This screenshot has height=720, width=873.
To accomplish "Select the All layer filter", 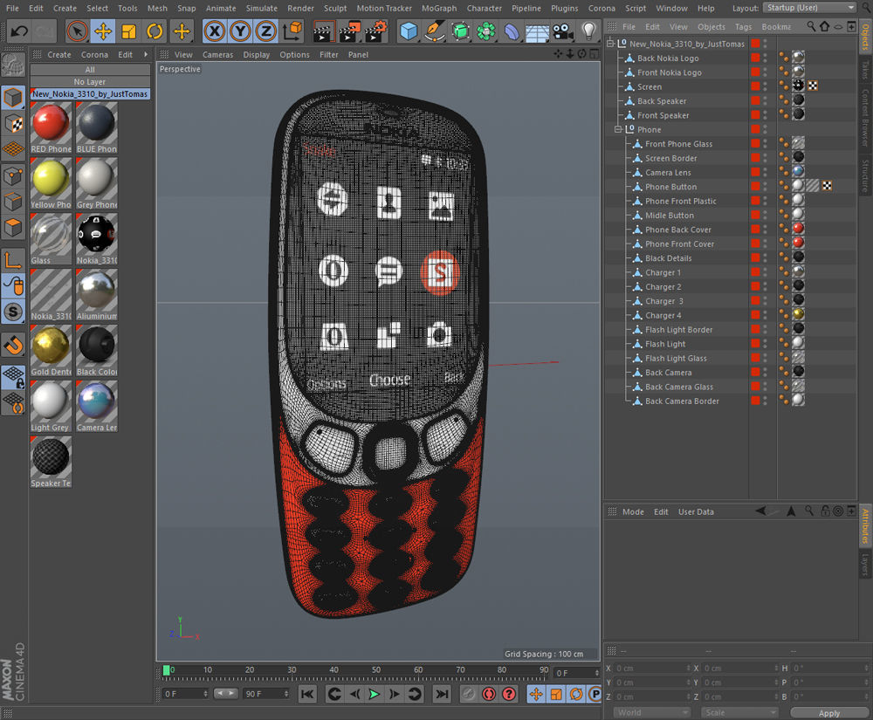I will pos(90,70).
